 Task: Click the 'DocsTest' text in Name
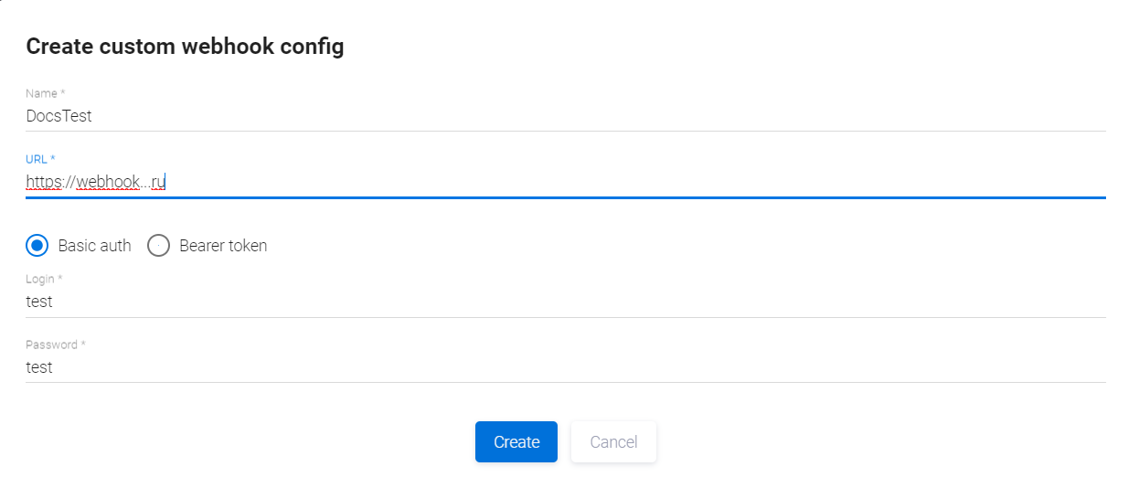point(59,117)
